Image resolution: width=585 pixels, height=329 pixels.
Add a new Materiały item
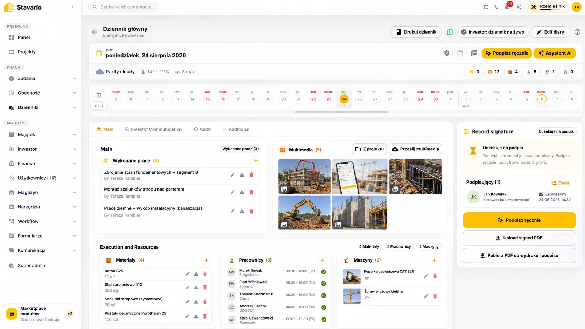click(206, 260)
